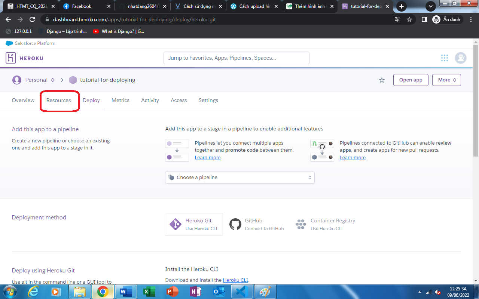
Task: Open Visual Studio Code from taskbar
Action: [242, 292]
